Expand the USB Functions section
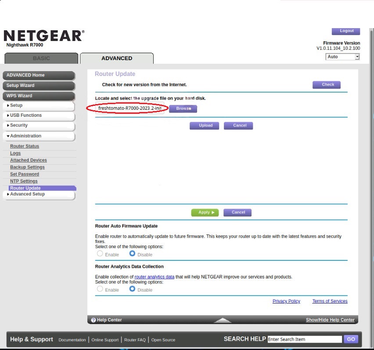 click(x=39, y=115)
